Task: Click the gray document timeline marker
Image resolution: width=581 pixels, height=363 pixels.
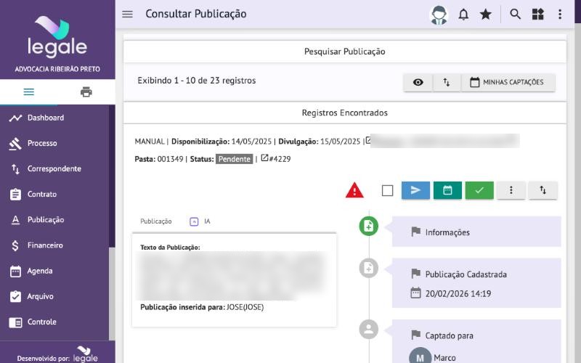Action: point(369,268)
